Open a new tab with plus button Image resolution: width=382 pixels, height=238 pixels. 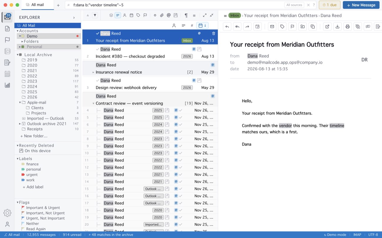58,5
